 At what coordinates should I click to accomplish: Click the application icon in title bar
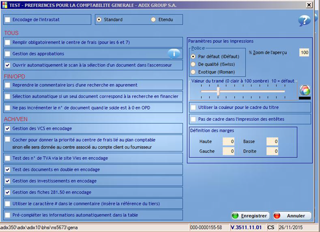point(5,4)
